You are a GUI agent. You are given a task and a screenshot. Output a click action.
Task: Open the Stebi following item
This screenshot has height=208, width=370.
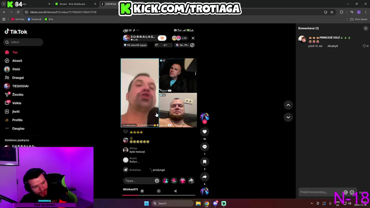click(12, 69)
